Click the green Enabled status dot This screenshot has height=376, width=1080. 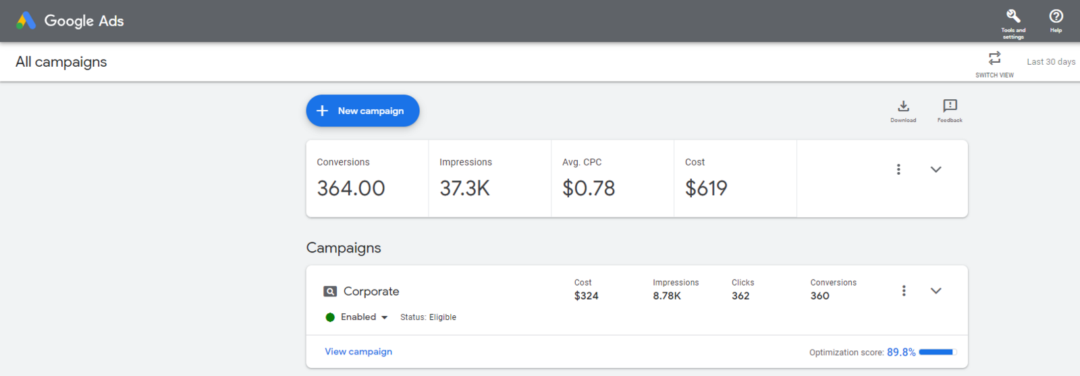[330, 317]
